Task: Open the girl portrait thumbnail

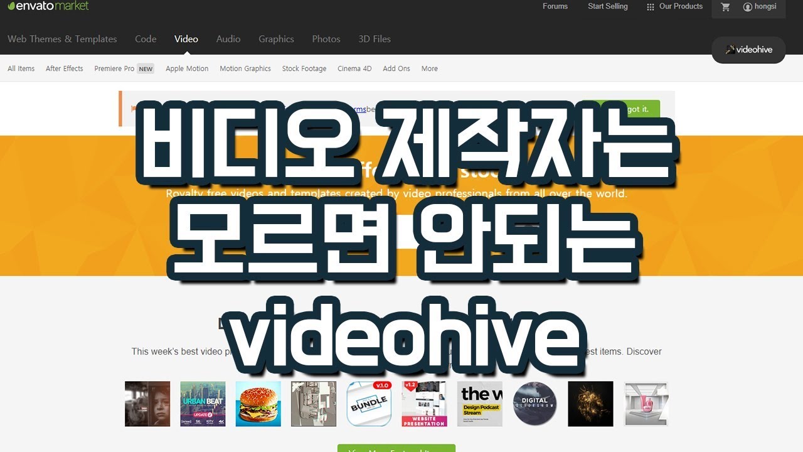Action: [x=147, y=404]
